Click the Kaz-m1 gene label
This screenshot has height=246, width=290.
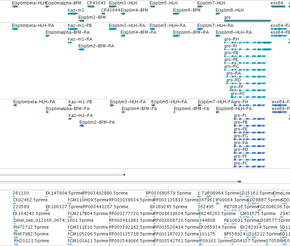(76, 10)
